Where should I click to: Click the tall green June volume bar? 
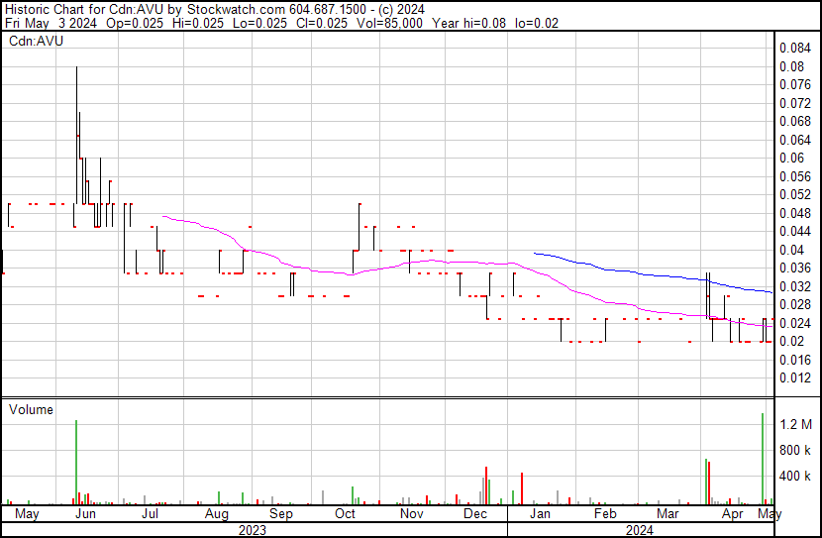(x=76, y=462)
